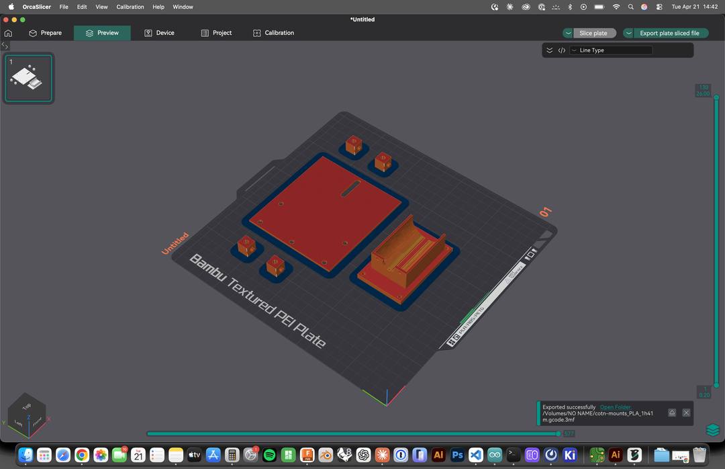Viewport: 725px width, 469px height.
Task: Switch to the Prepare tab
Action: tap(46, 33)
